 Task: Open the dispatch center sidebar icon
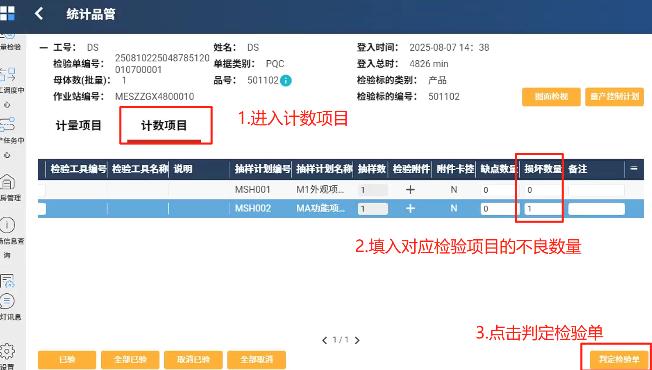[x=8, y=75]
